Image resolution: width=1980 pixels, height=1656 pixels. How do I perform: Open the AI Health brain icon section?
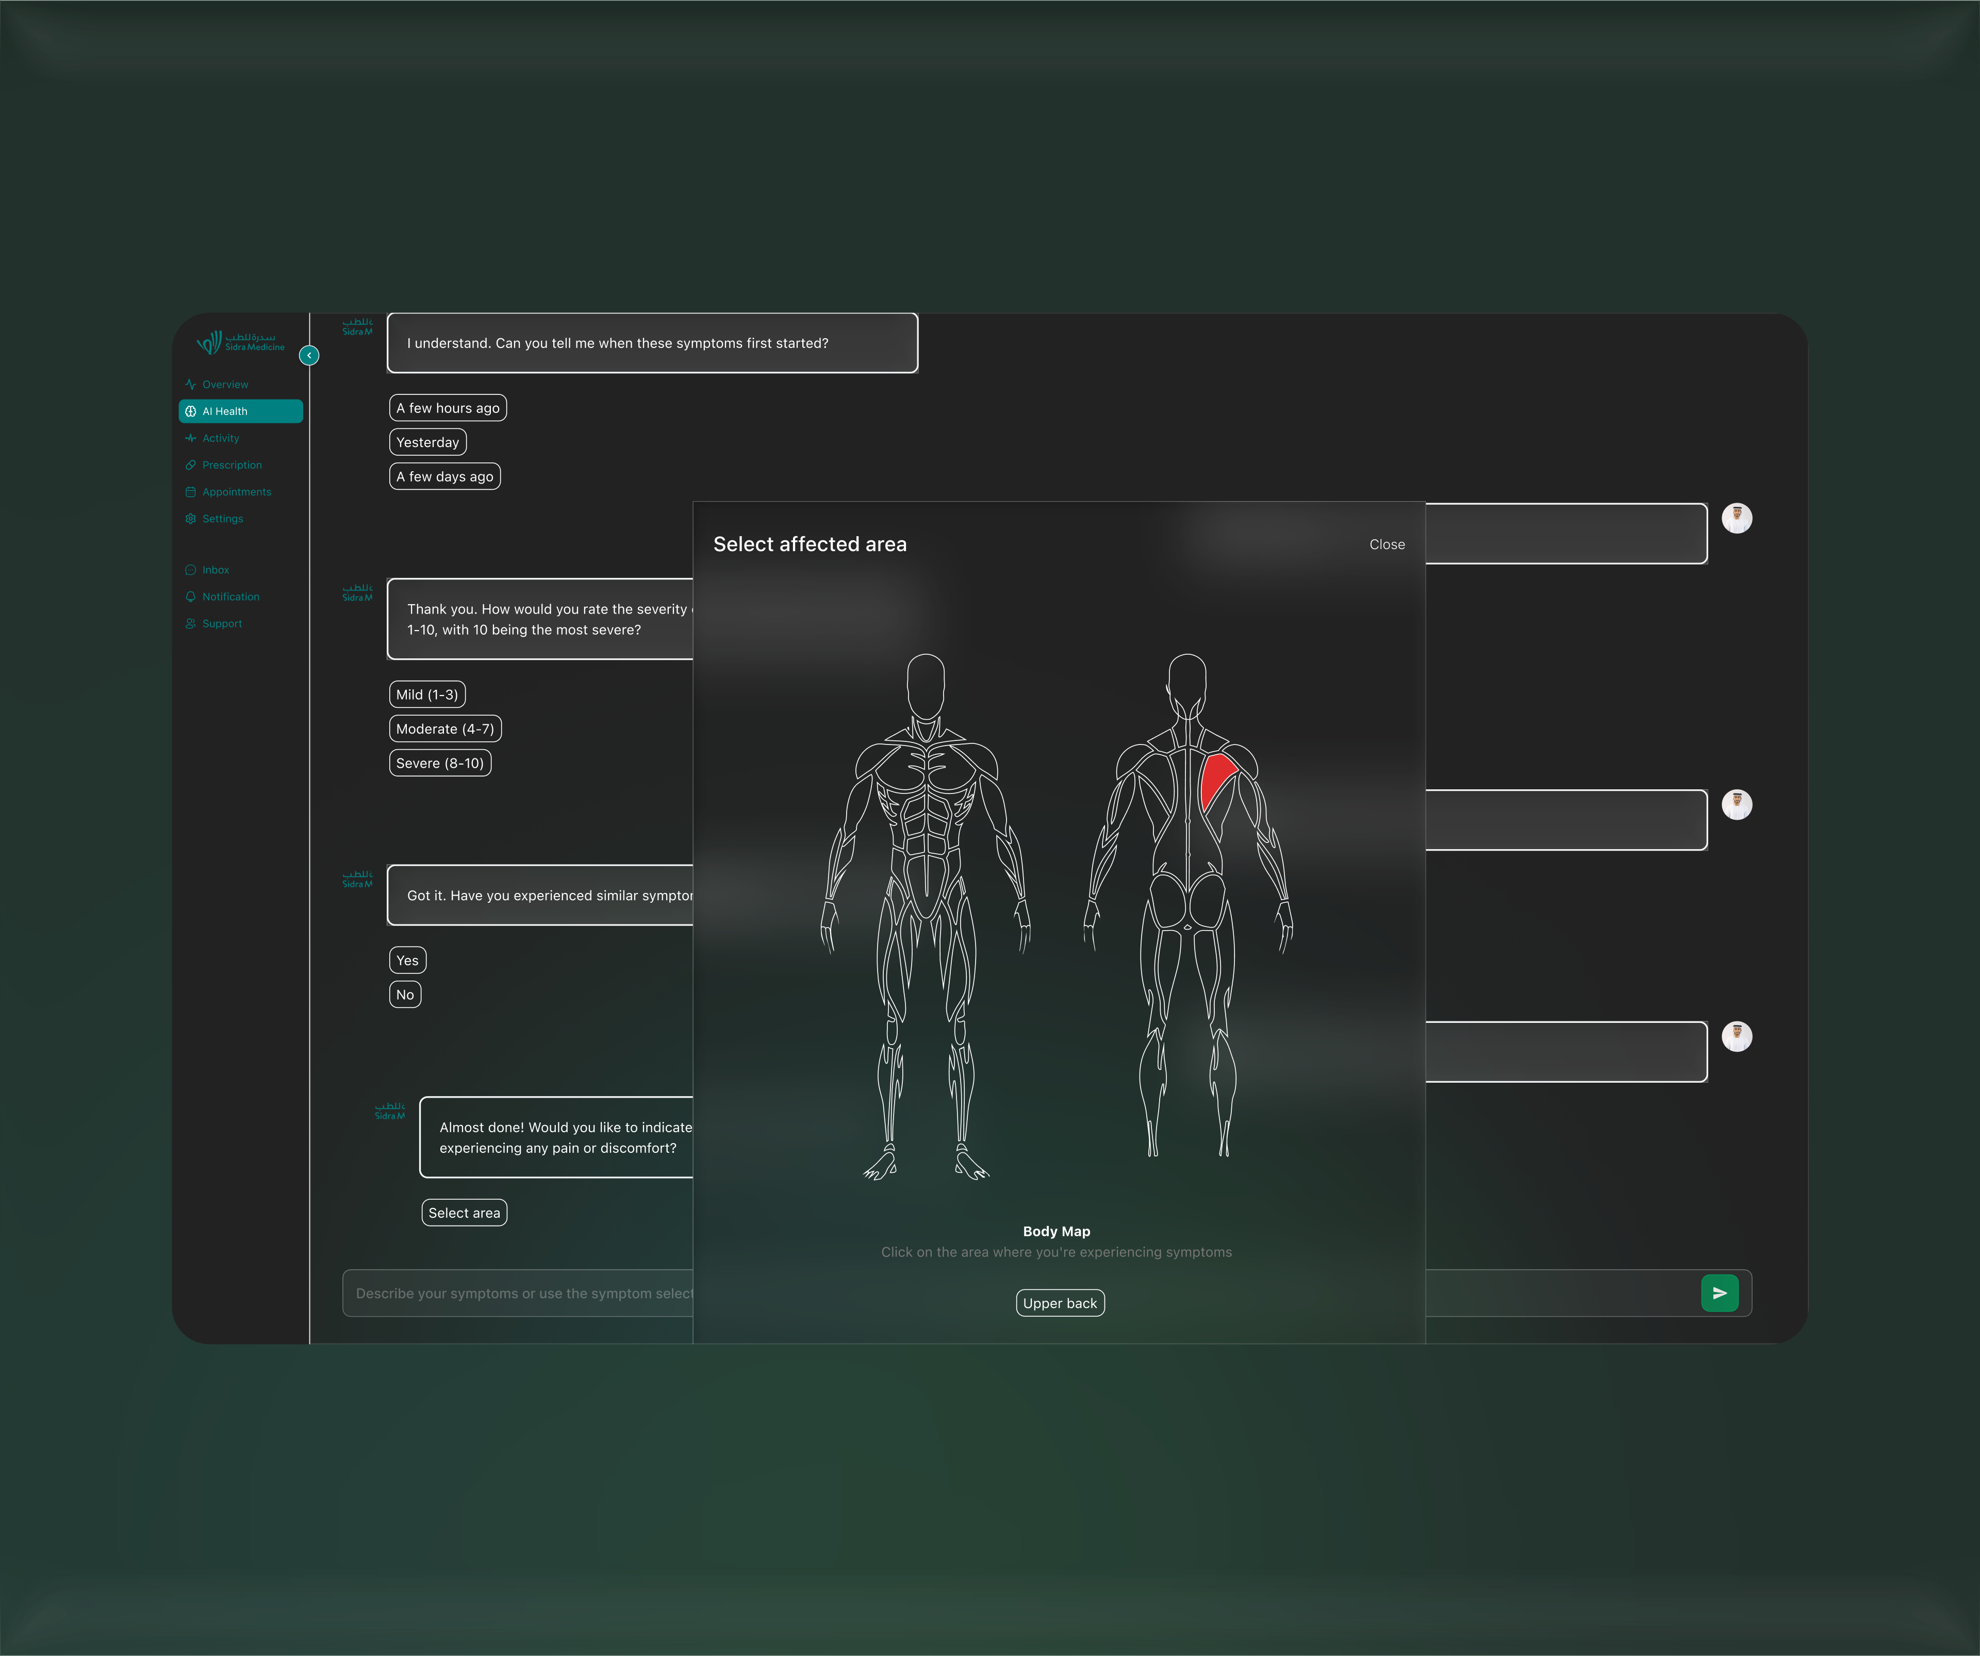[191, 411]
